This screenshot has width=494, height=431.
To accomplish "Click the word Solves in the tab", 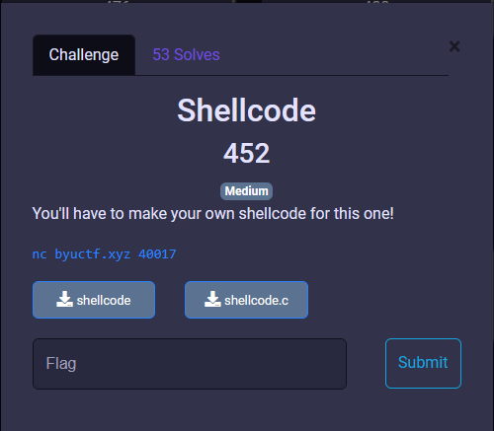I will [x=197, y=54].
